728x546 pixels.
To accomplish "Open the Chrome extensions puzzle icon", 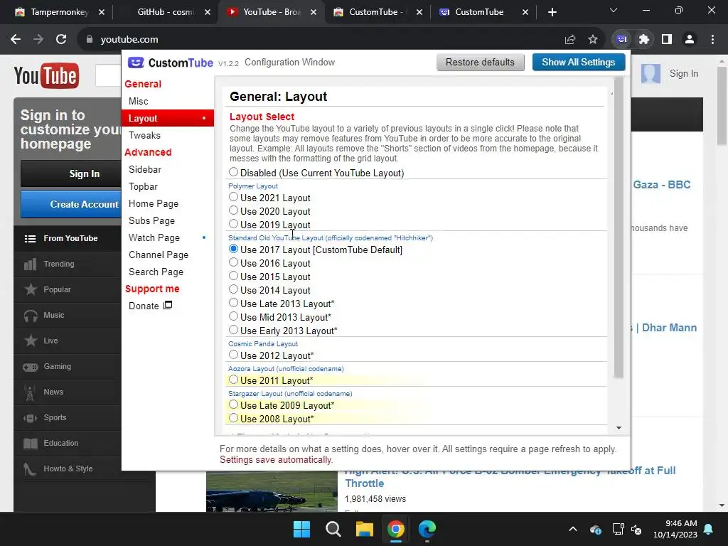I will 644,40.
